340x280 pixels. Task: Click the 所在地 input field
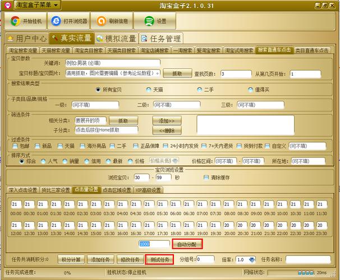[308, 161]
